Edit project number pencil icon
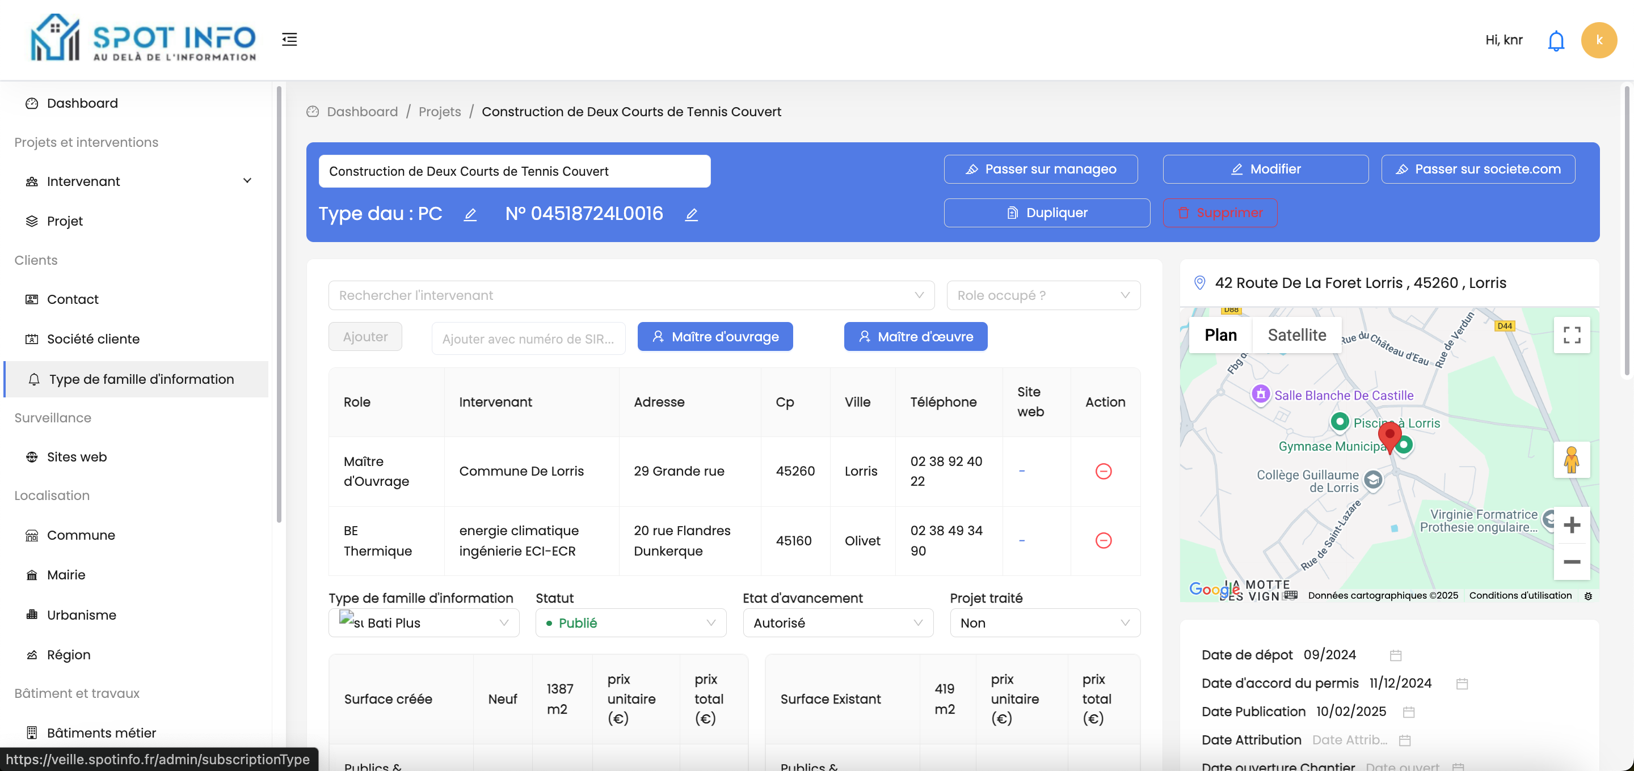1634x771 pixels. (692, 214)
